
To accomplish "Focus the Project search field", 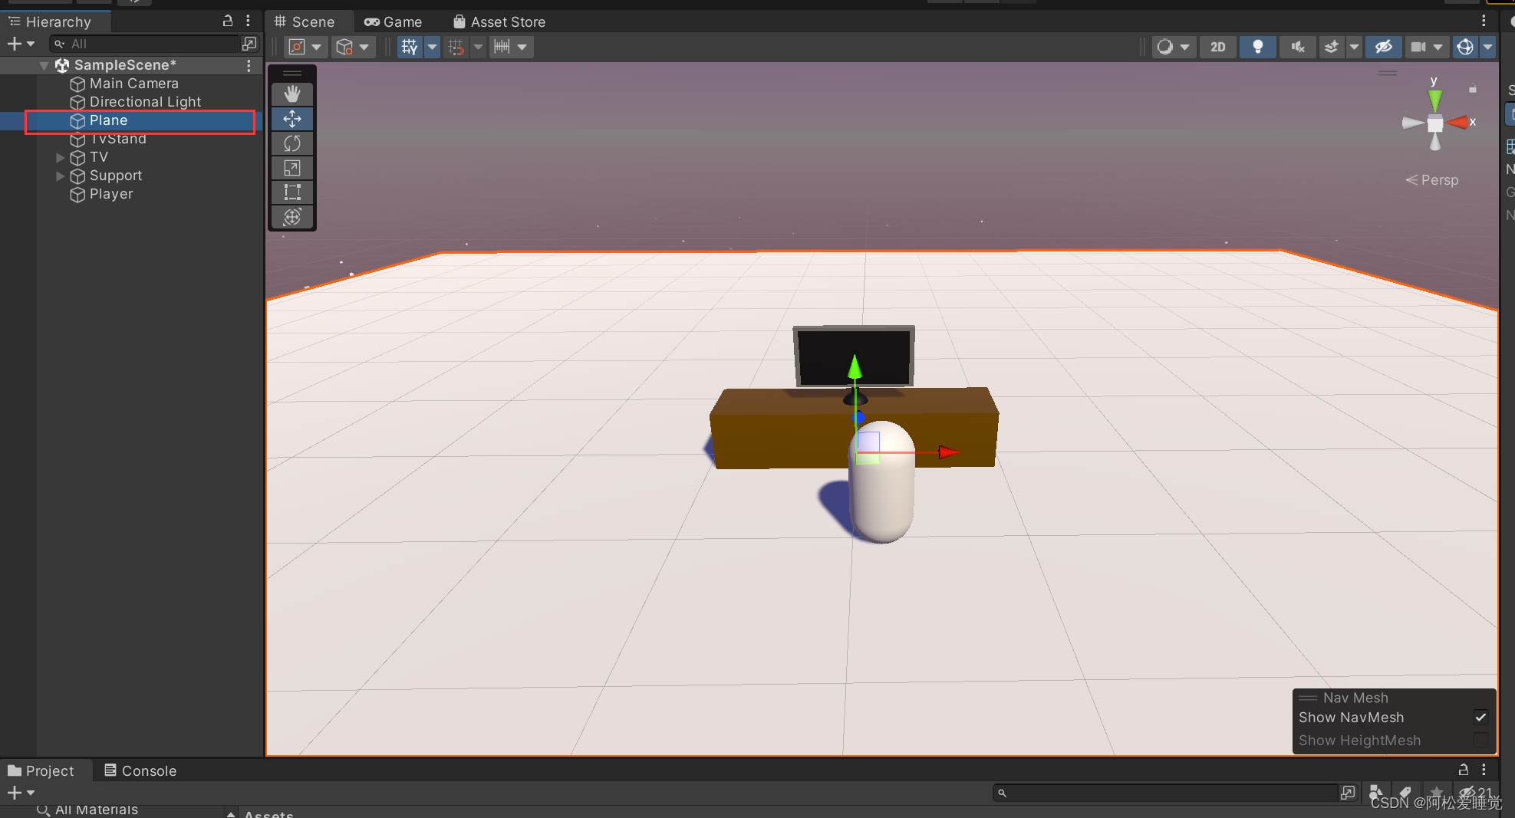I will pos(1164,793).
